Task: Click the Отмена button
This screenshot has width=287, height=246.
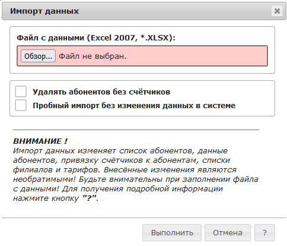Action: coord(228,232)
